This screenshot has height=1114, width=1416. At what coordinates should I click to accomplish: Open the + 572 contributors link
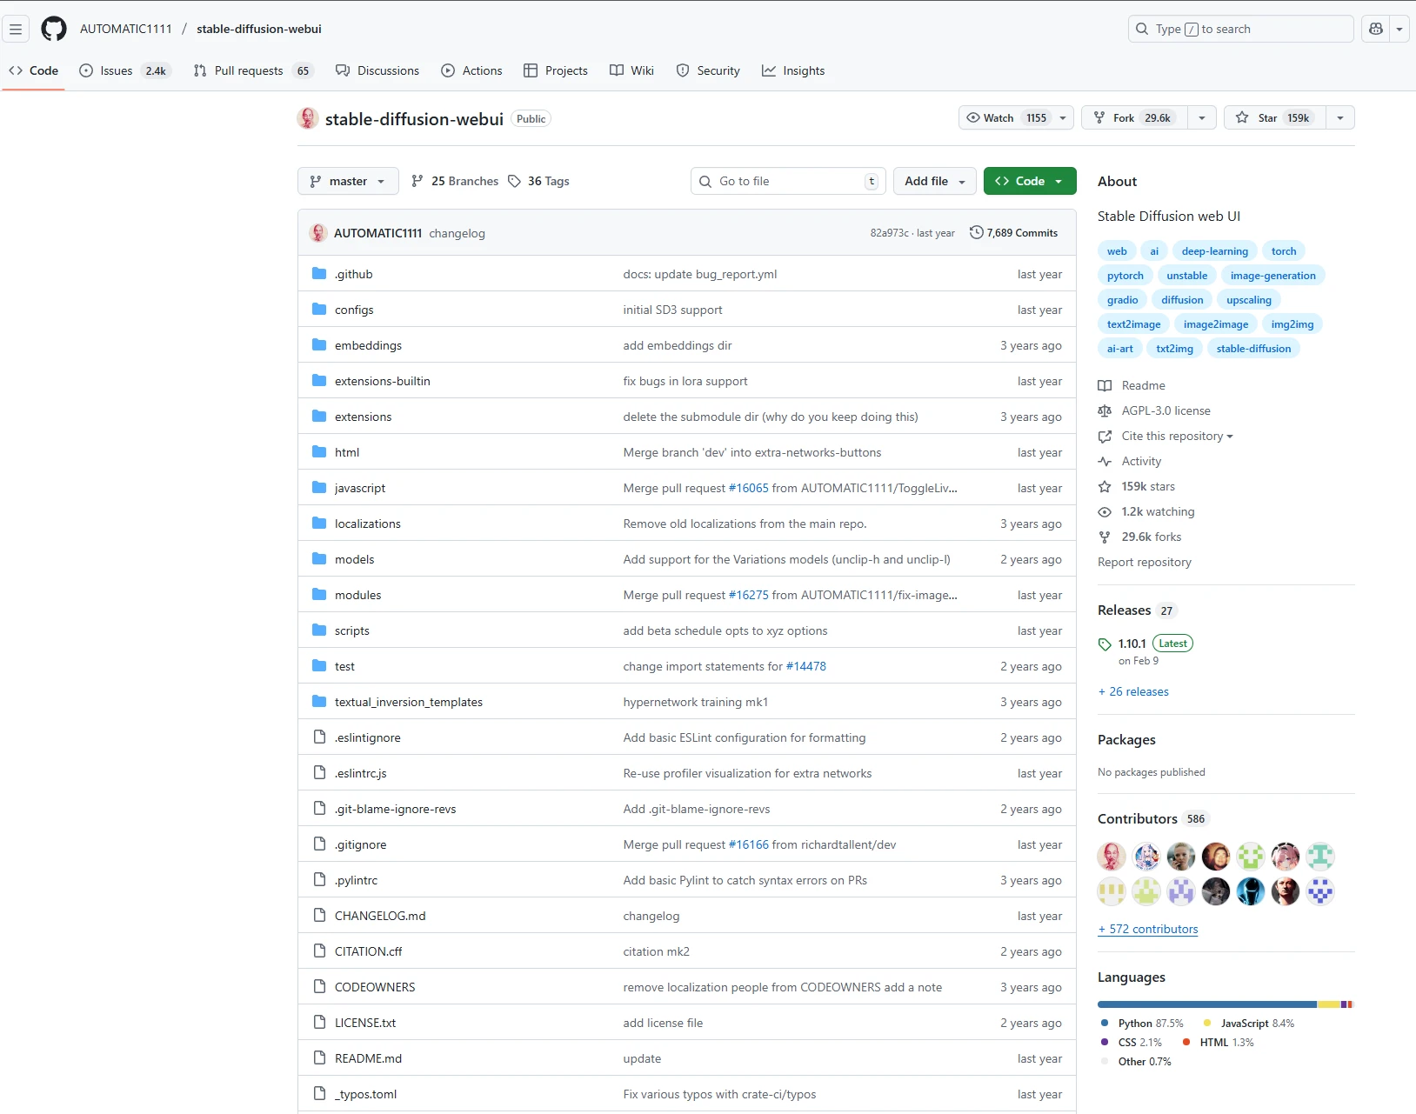(x=1148, y=929)
